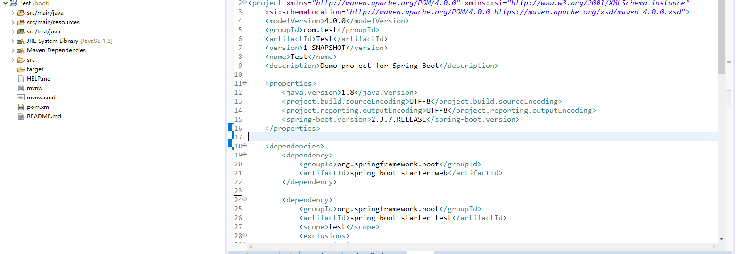The image size is (739, 254).
Task: Expand the src/main/resources folder arrow
Action: coord(13,22)
